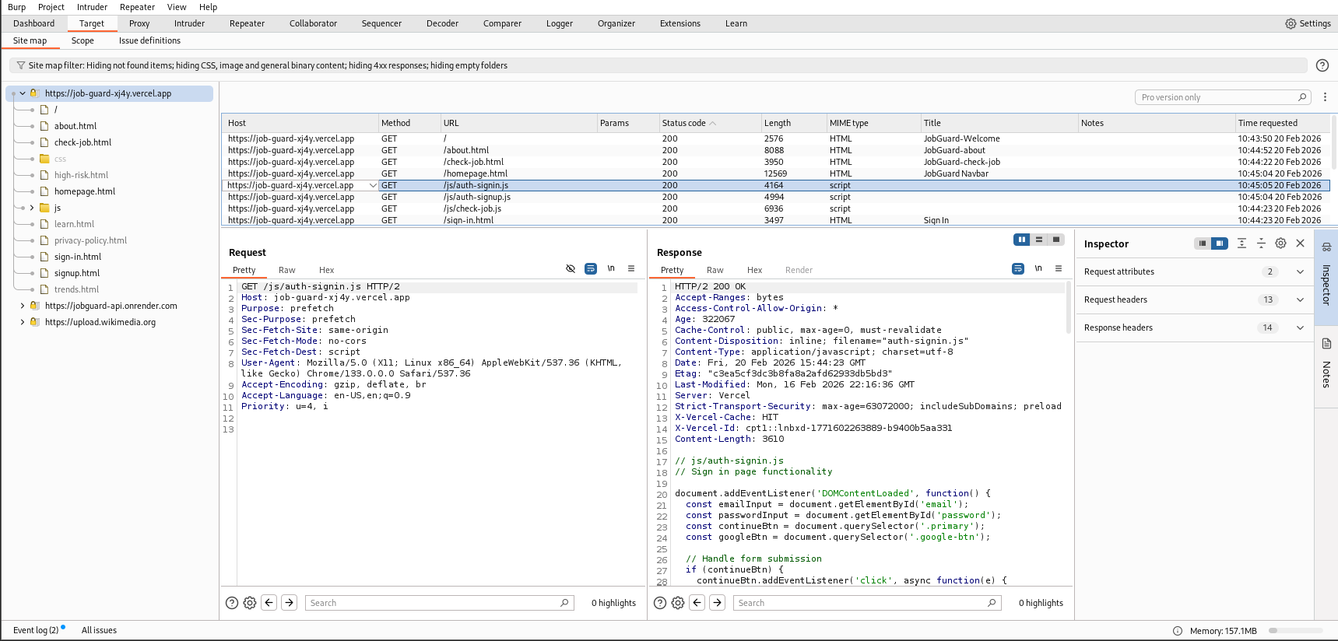Viewport: 1338px width, 641px height.
Task: Expand the Response headers section
Action: [1300, 328]
